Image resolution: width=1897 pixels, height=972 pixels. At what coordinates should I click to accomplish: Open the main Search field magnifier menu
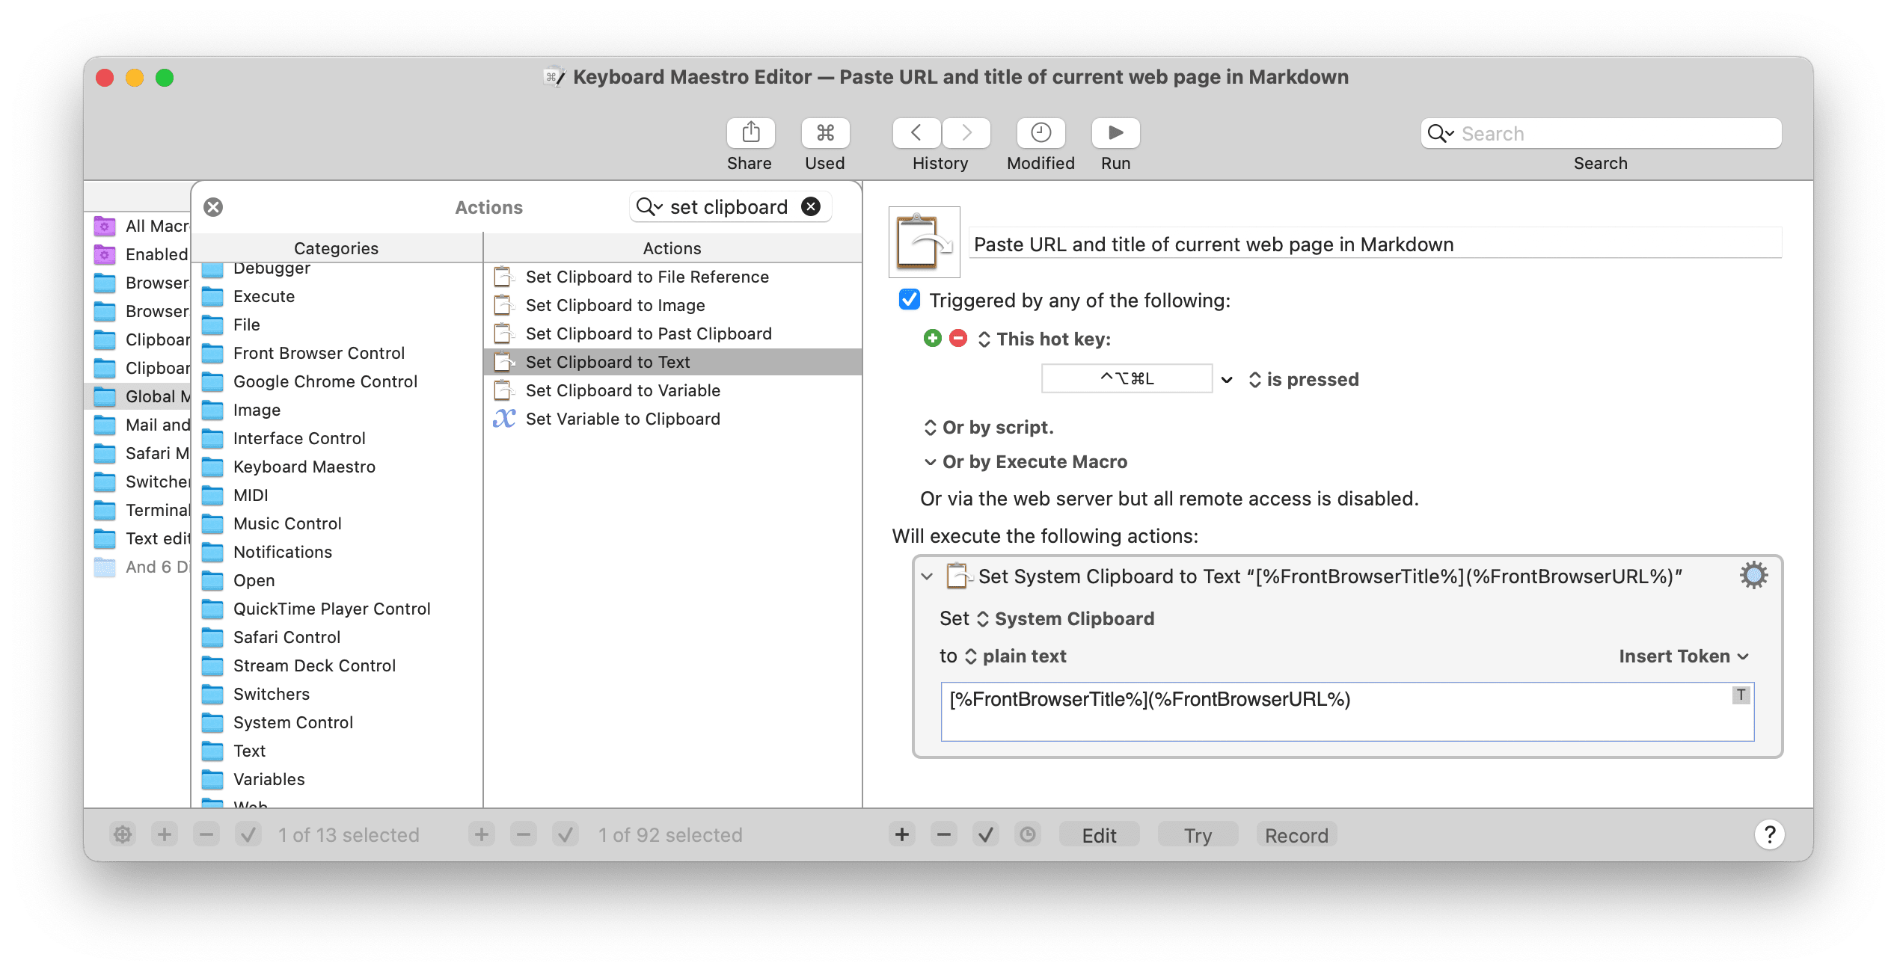click(x=1441, y=134)
